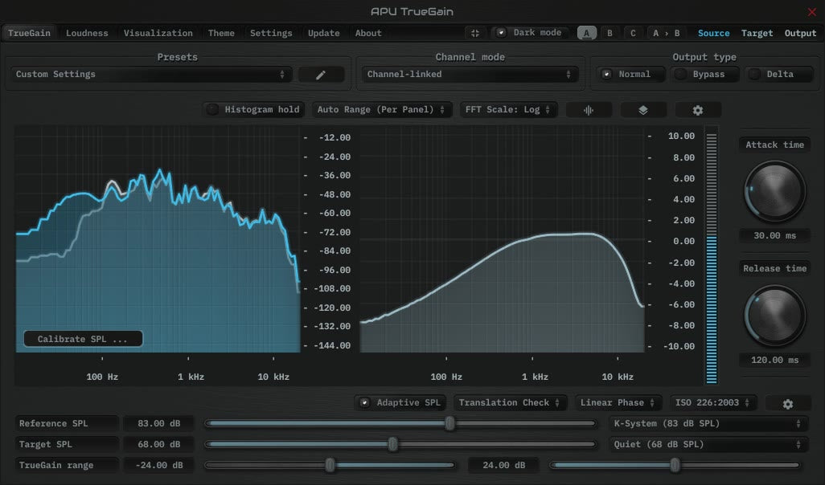Click the pencil edit preset icon
The width and height of the screenshot is (825, 485).
321,75
